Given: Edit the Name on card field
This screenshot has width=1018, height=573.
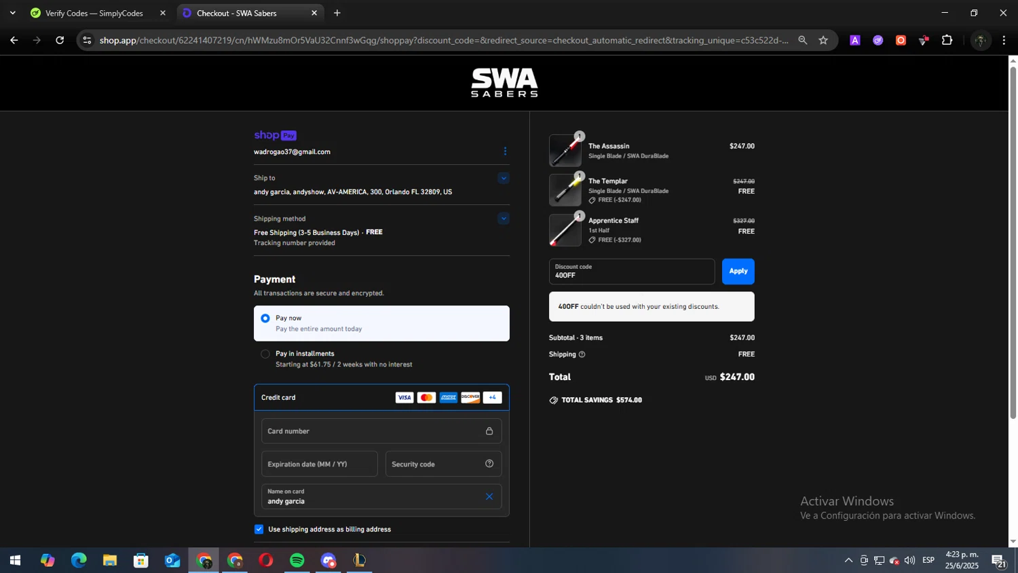Looking at the screenshot, I should point(381,496).
